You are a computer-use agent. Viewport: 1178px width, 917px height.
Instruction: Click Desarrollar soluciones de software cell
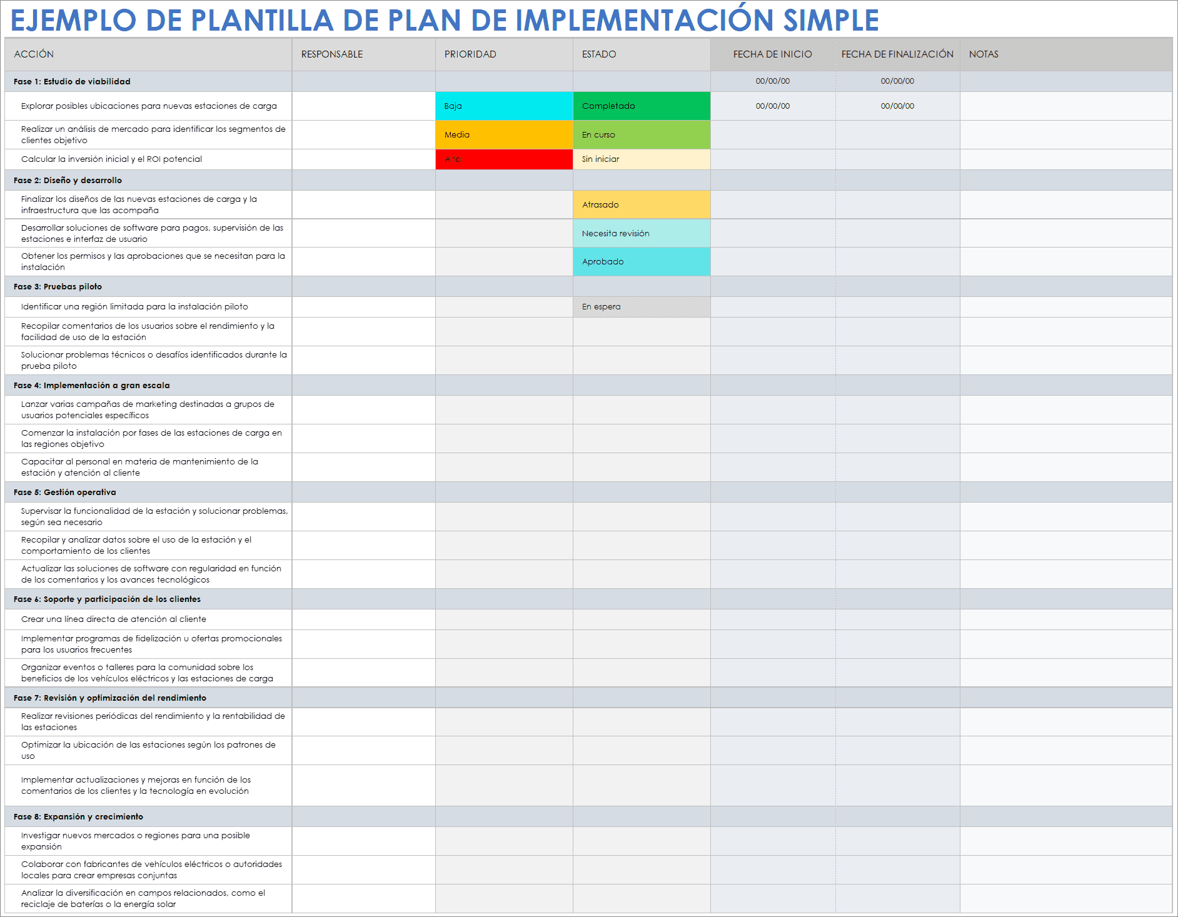point(148,234)
